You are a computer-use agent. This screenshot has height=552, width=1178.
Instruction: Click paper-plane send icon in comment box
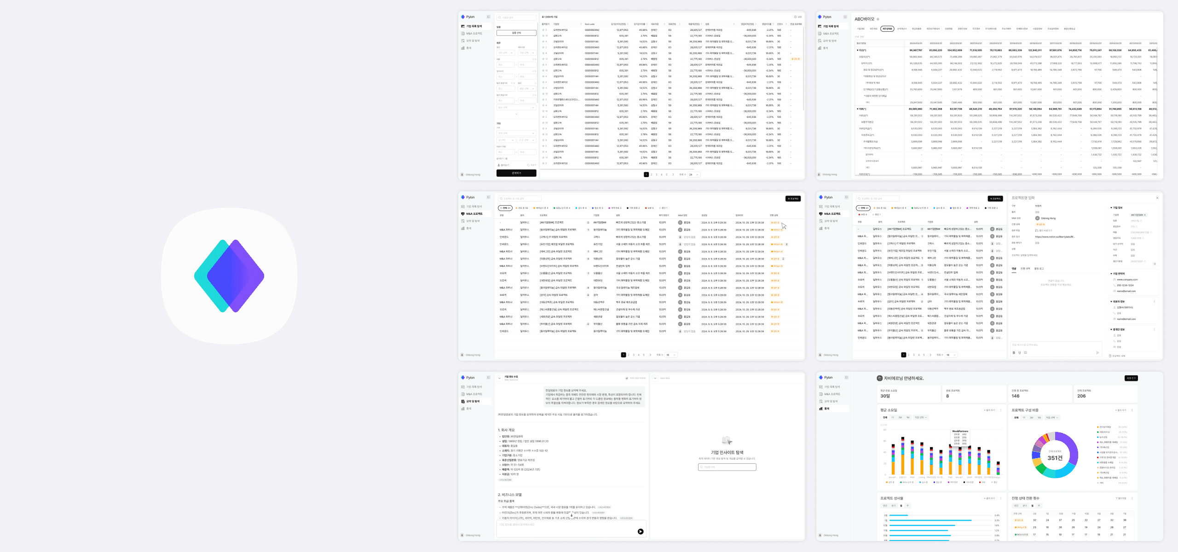1097,353
